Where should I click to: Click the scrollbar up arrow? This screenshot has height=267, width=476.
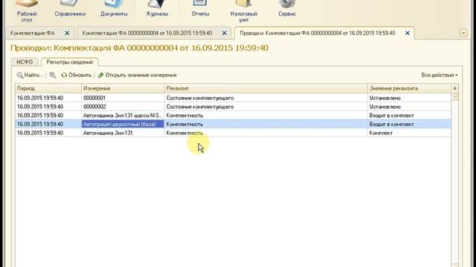(x=454, y=88)
